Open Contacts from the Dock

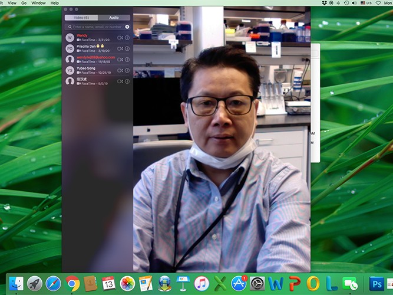90,284
